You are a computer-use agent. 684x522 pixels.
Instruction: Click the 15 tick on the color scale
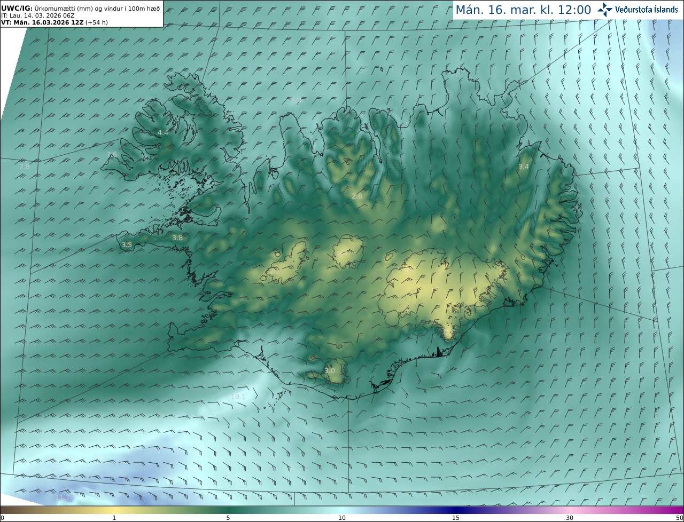coord(456,518)
